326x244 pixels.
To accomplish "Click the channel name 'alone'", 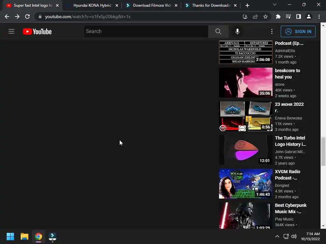I will click(x=280, y=85).
